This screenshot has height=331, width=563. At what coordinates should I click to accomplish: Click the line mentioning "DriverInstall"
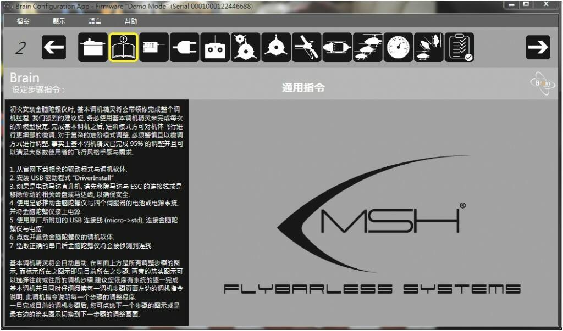(x=62, y=178)
